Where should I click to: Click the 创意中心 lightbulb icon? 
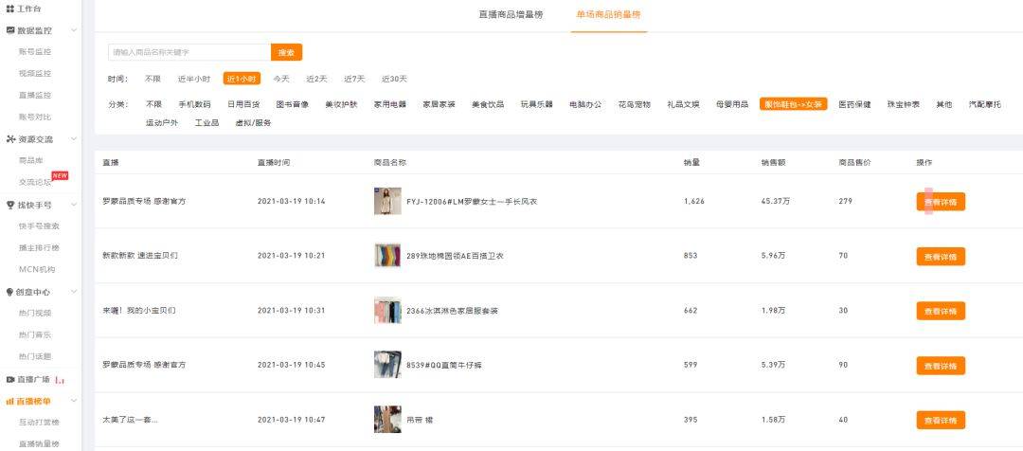pos(10,292)
